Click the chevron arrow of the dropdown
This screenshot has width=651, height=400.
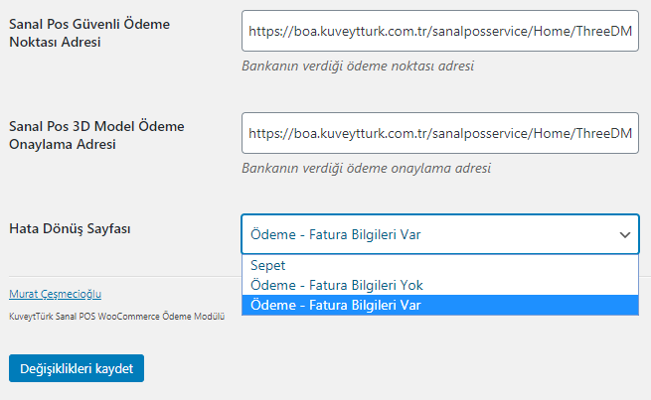tap(625, 235)
